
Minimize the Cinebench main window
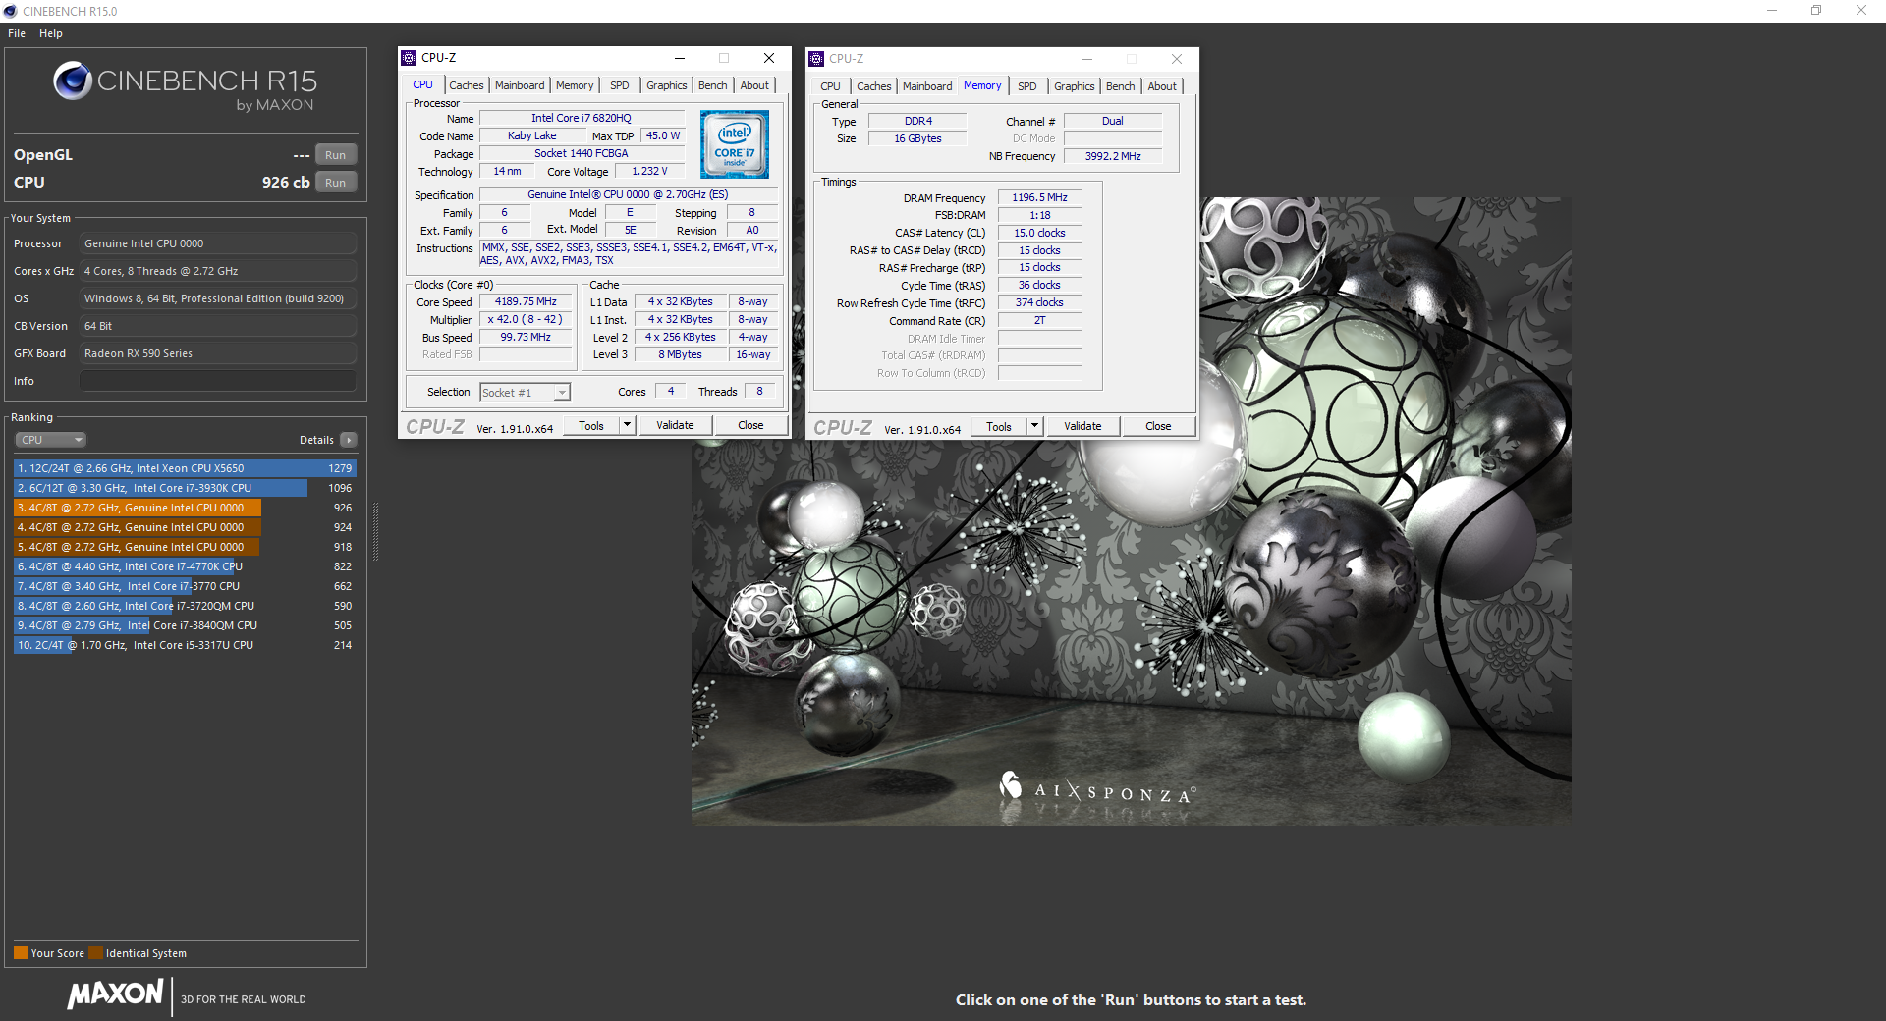[1772, 11]
